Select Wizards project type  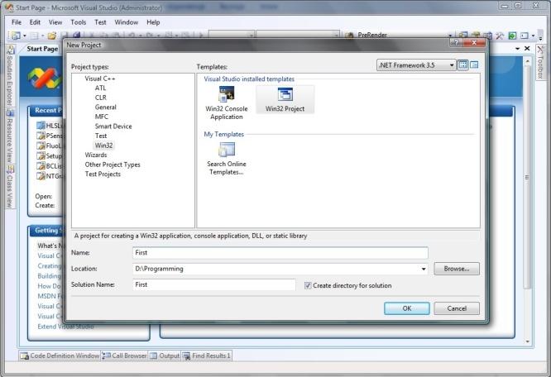[96, 155]
